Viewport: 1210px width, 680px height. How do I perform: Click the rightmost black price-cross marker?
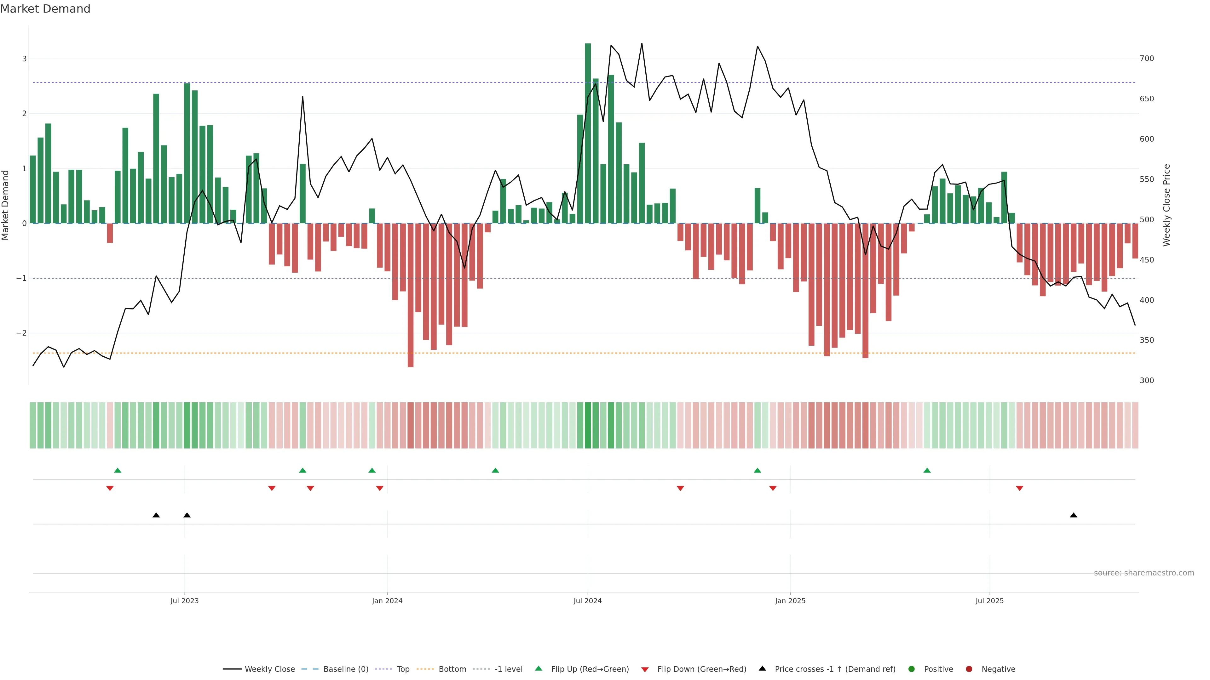[x=1073, y=515]
